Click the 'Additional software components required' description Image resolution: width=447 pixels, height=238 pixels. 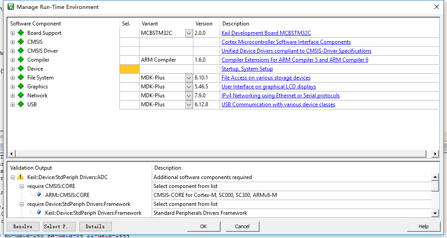(203, 177)
